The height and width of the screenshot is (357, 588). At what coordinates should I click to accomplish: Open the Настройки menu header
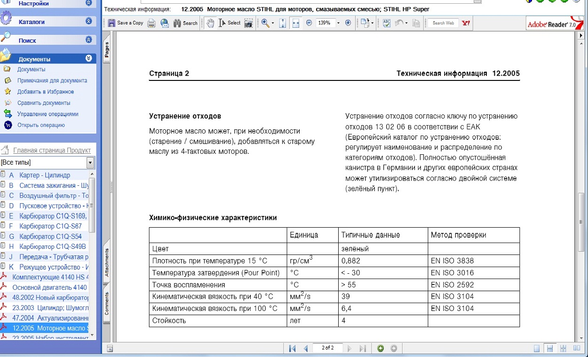point(33,3)
